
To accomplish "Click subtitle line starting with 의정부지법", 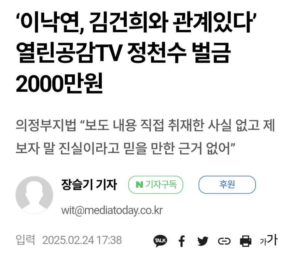I will point(145,125).
